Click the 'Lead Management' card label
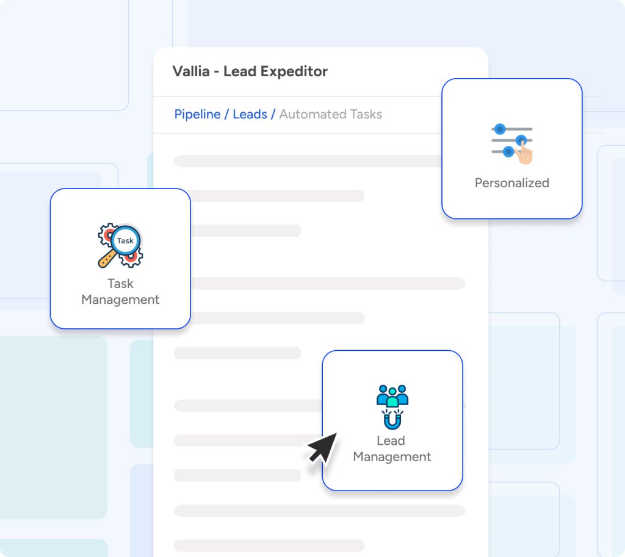 (392, 448)
